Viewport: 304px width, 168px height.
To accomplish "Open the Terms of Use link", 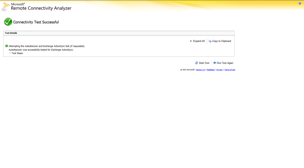I will (x=230, y=70).
